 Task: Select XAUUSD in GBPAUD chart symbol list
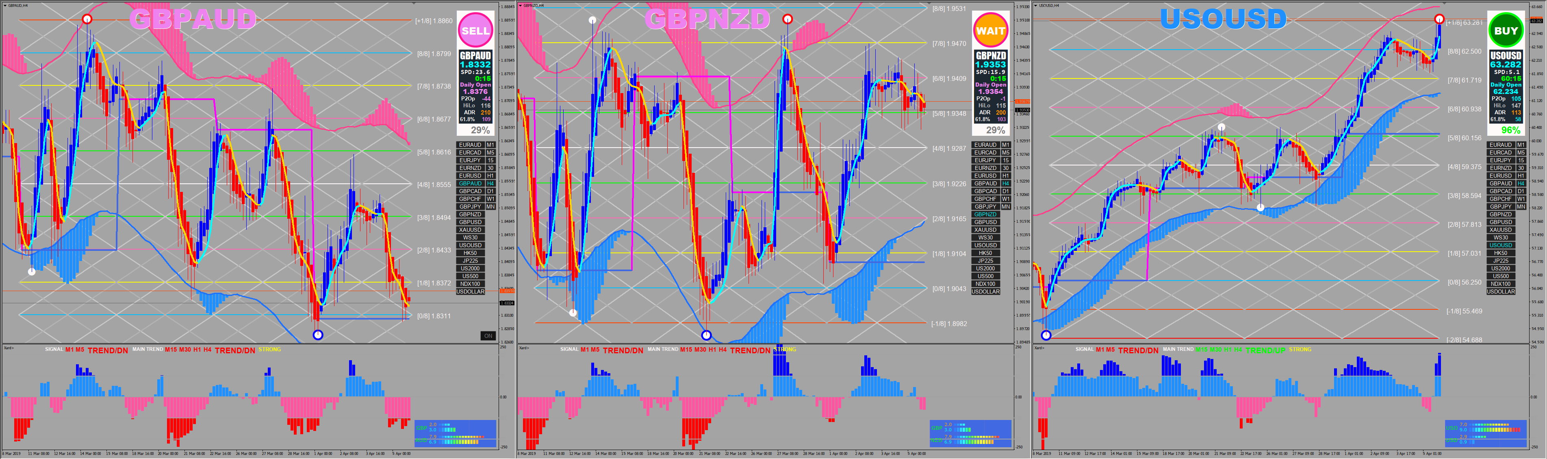(x=470, y=229)
